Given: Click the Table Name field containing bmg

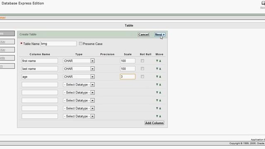Looking at the screenshot, I should pyautogui.click(x=58, y=43).
